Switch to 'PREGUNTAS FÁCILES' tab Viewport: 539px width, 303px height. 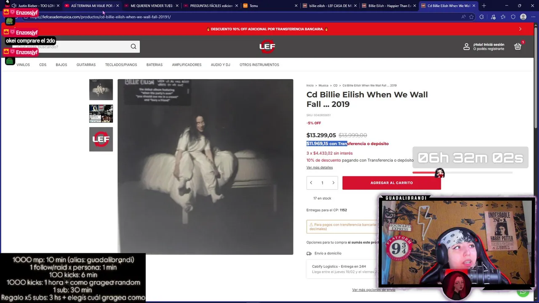tap(211, 5)
